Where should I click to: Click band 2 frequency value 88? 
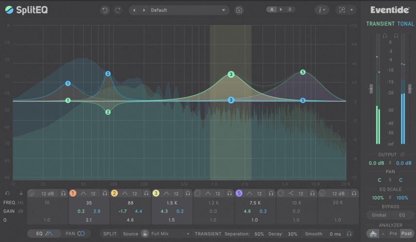point(131,203)
